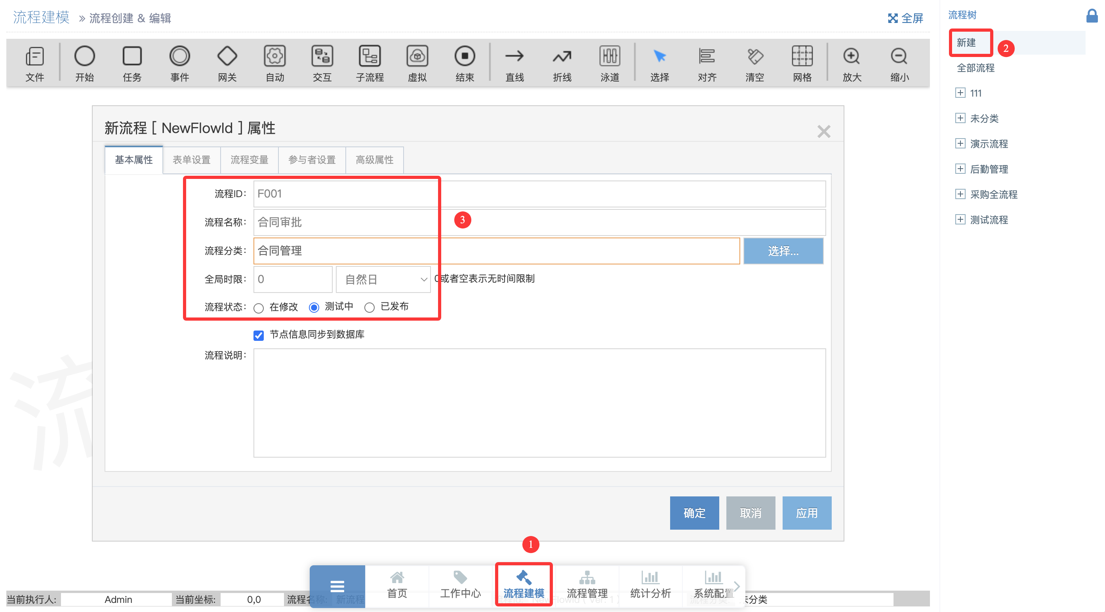Select the 任务 task node tool
This screenshot has height=612, width=1105.
132,65
